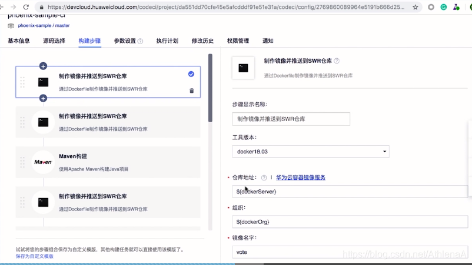Screen dimensions: 472x265
Task: Click the build steps list scrollbar
Action: [210, 88]
